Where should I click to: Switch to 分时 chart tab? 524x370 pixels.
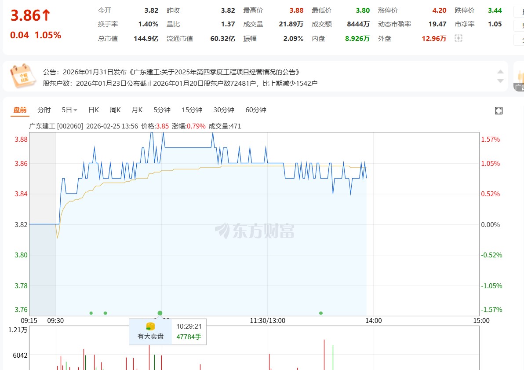pyautogui.click(x=44, y=110)
